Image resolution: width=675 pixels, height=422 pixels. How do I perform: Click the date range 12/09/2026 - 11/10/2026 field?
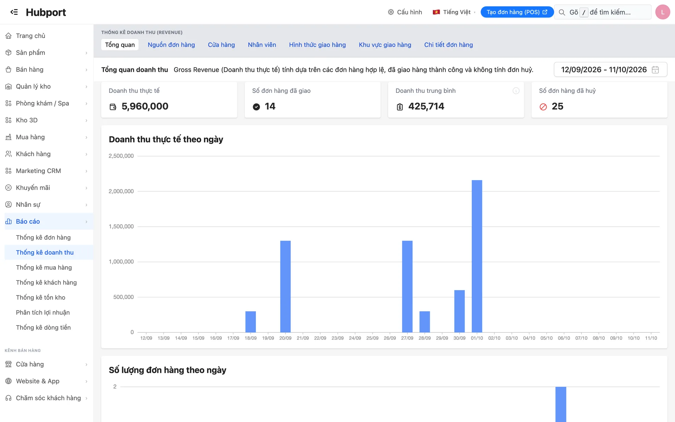[x=610, y=70]
